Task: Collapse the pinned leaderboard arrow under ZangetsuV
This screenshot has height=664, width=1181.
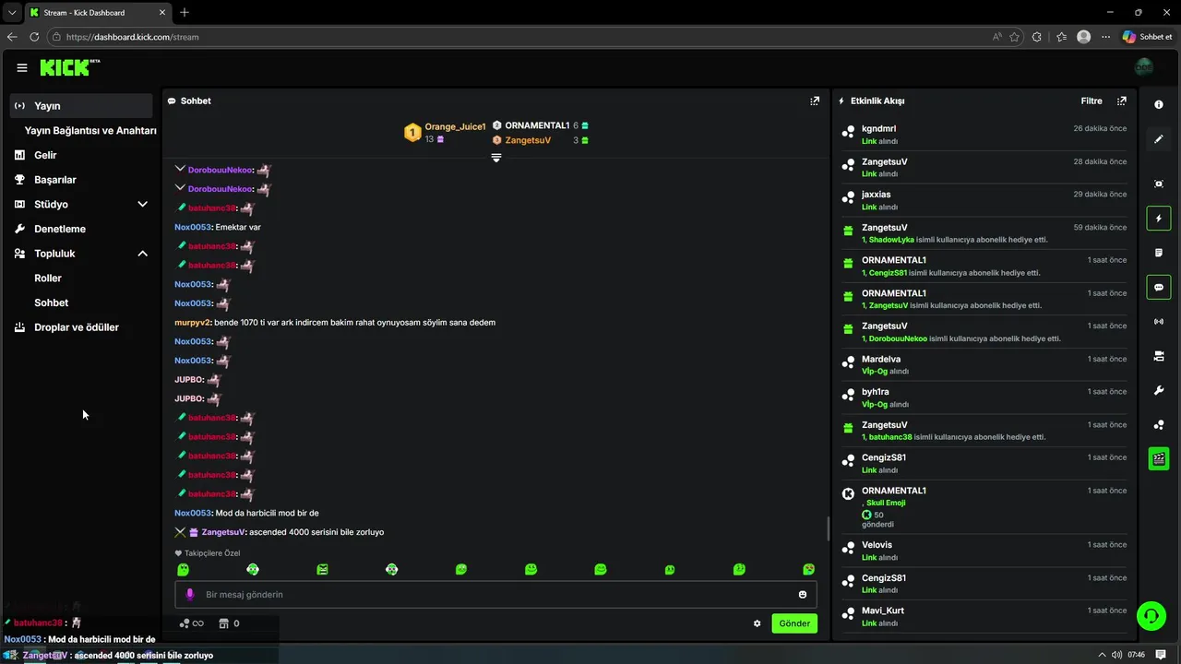Action: pyautogui.click(x=496, y=158)
